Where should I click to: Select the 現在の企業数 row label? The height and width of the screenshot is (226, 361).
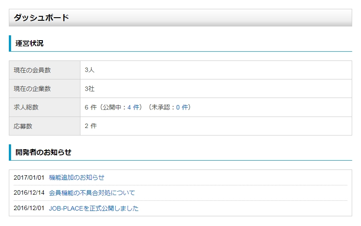(x=32, y=89)
